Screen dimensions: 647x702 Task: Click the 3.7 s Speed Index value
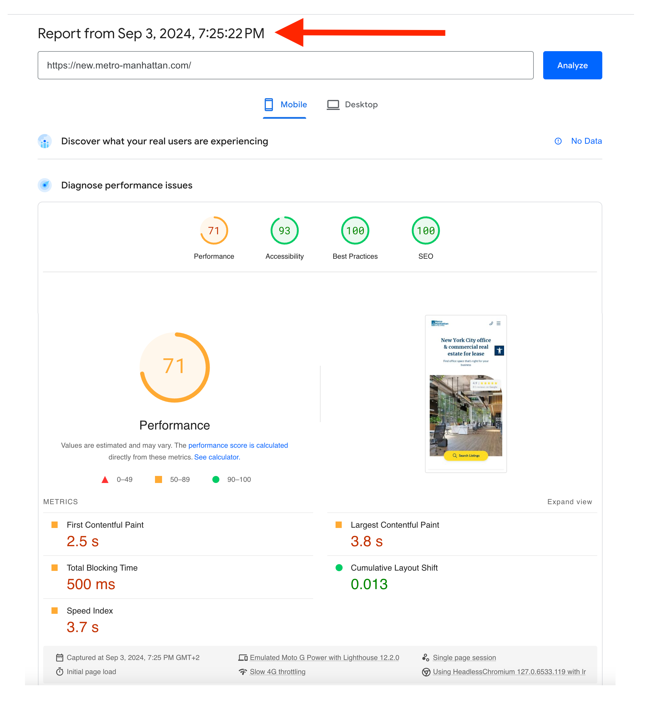(x=83, y=627)
